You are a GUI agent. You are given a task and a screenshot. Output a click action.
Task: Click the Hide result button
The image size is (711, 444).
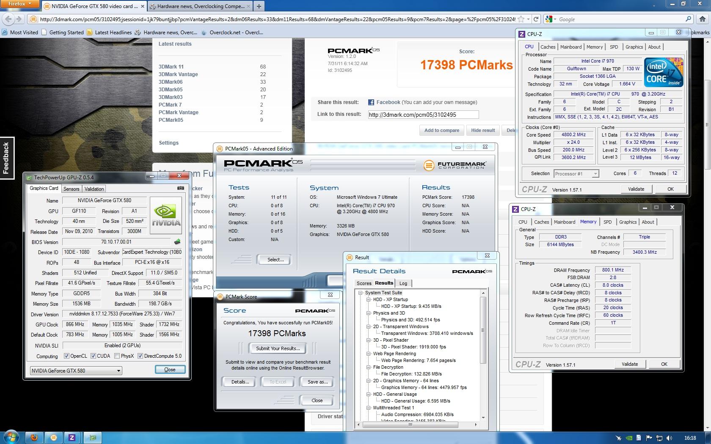[x=483, y=130]
